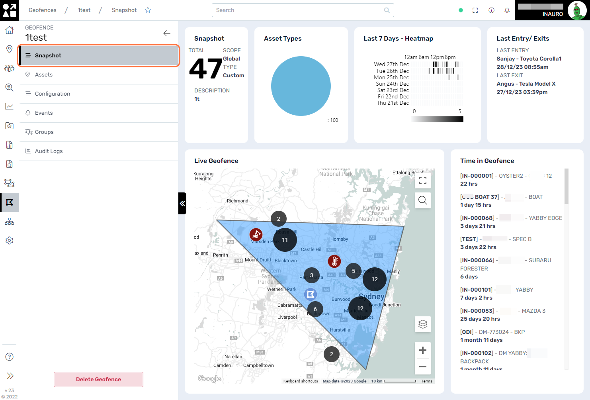Go back using the arrow beside 1test
This screenshot has height=400, width=590.
[x=167, y=33]
